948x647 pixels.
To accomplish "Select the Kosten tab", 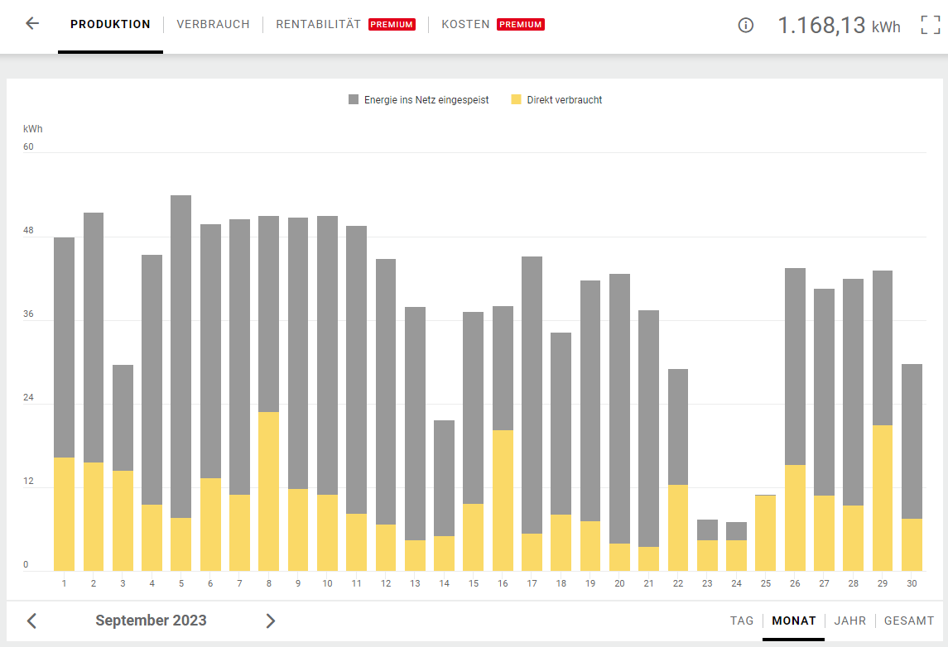I will click(465, 25).
